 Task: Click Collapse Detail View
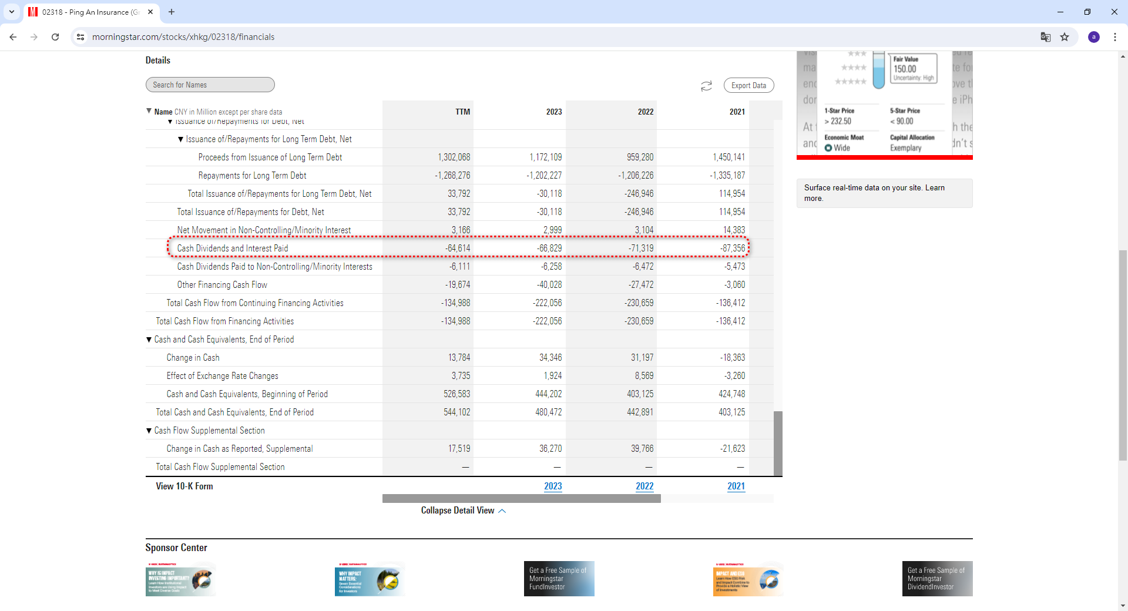[463, 511]
